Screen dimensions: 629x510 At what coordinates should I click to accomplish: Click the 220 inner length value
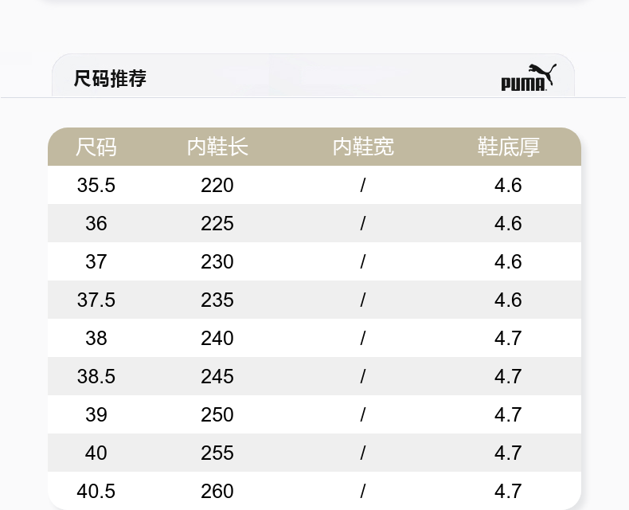[217, 186]
